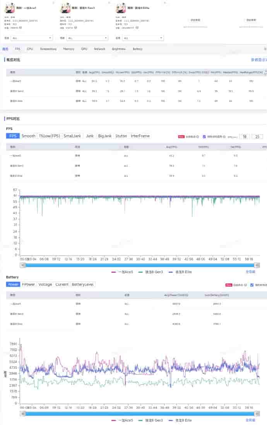Select the 1%Low(FPS) sub-tab
267x425 pixels.
tap(49, 136)
